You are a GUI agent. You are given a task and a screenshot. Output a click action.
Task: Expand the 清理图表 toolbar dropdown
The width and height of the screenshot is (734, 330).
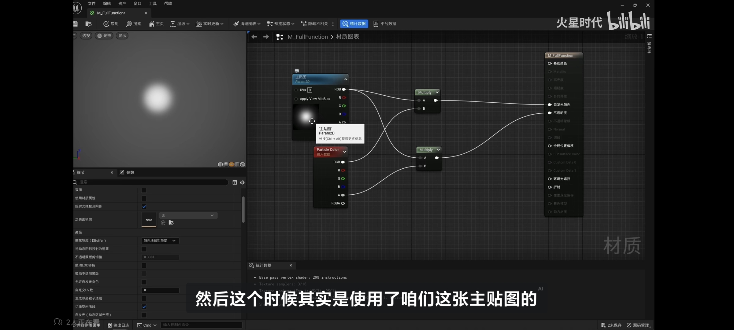click(x=259, y=24)
